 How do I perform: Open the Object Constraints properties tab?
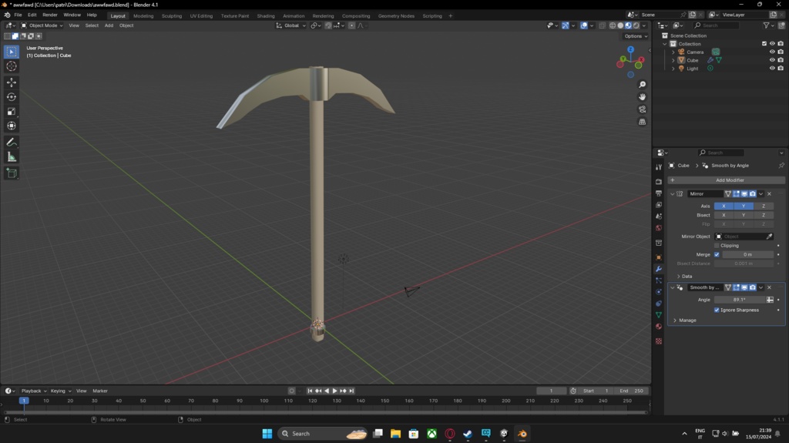(x=659, y=304)
